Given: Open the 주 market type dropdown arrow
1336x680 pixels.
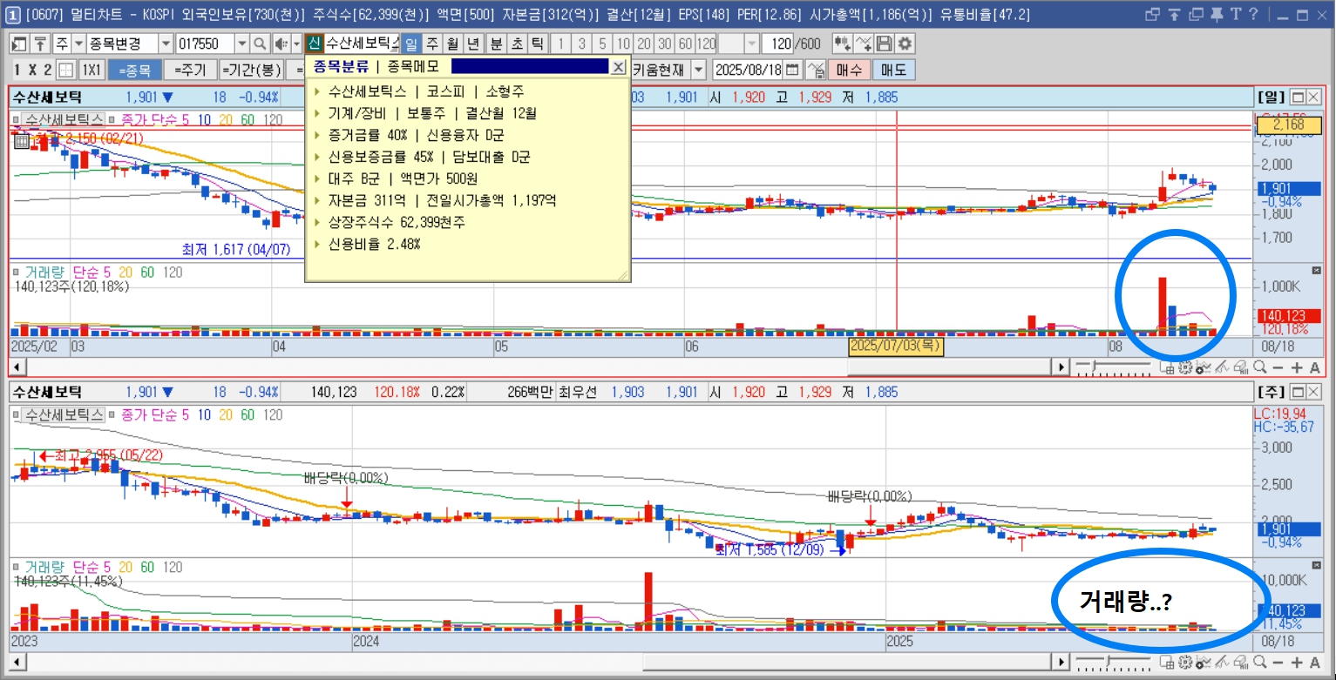Looking at the screenshot, I should [x=78, y=44].
